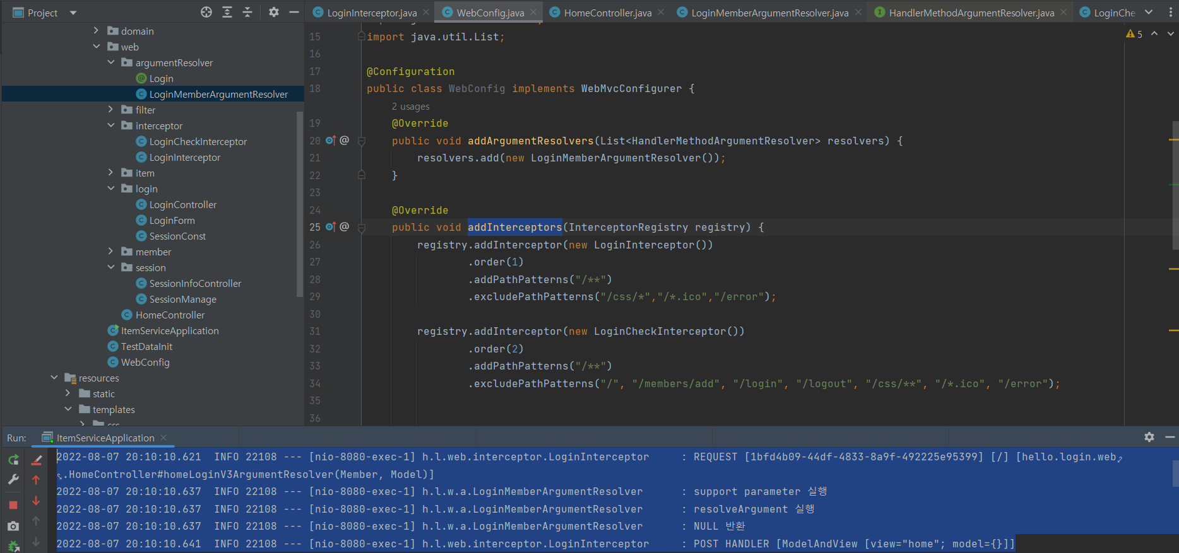Image resolution: width=1179 pixels, height=553 pixels.
Task: Close the LoginInterceptor.java tab
Action: pyautogui.click(x=426, y=12)
